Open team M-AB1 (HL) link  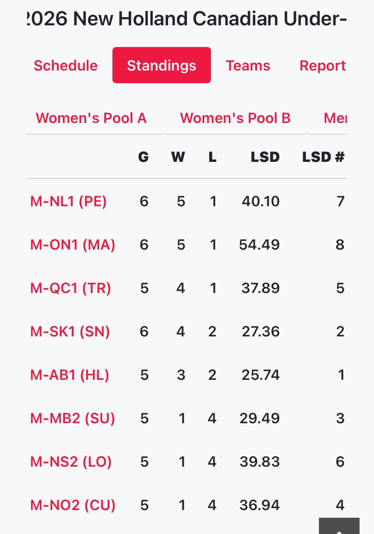[x=70, y=375]
